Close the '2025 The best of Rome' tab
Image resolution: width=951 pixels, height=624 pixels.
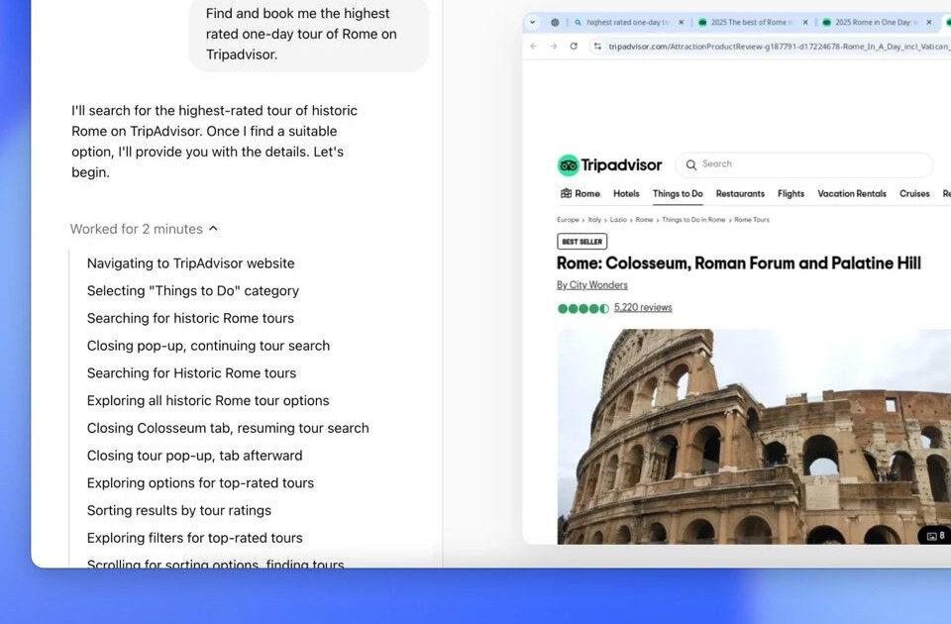(804, 22)
